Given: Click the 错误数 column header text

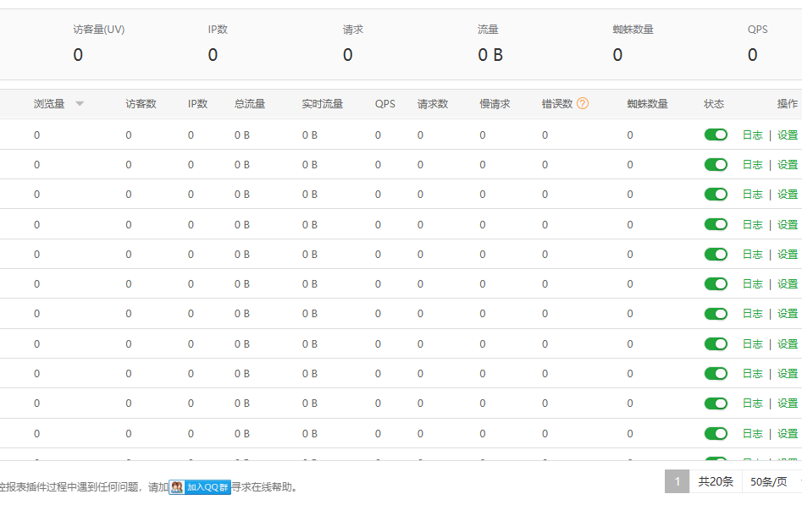Looking at the screenshot, I should coord(557,104).
